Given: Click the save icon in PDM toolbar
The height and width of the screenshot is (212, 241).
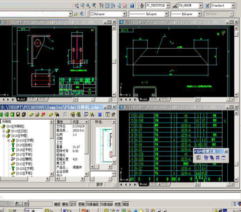Looking at the screenshot, I should click(x=19, y=115).
